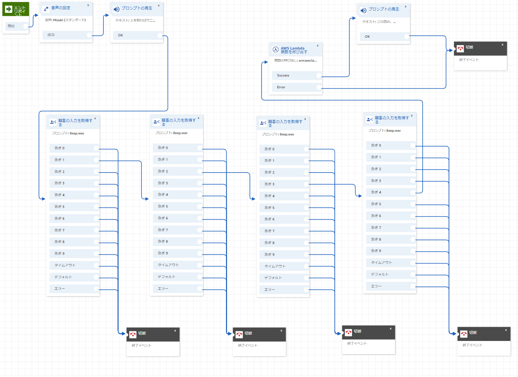The height and width of the screenshot is (377, 518).
Task: Select the 急ぎ 4 branch in the rightmost input block
Action: (391, 192)
